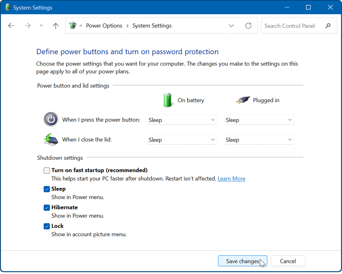
Task: Click the battery icon in the address bar
Action: 73,25
